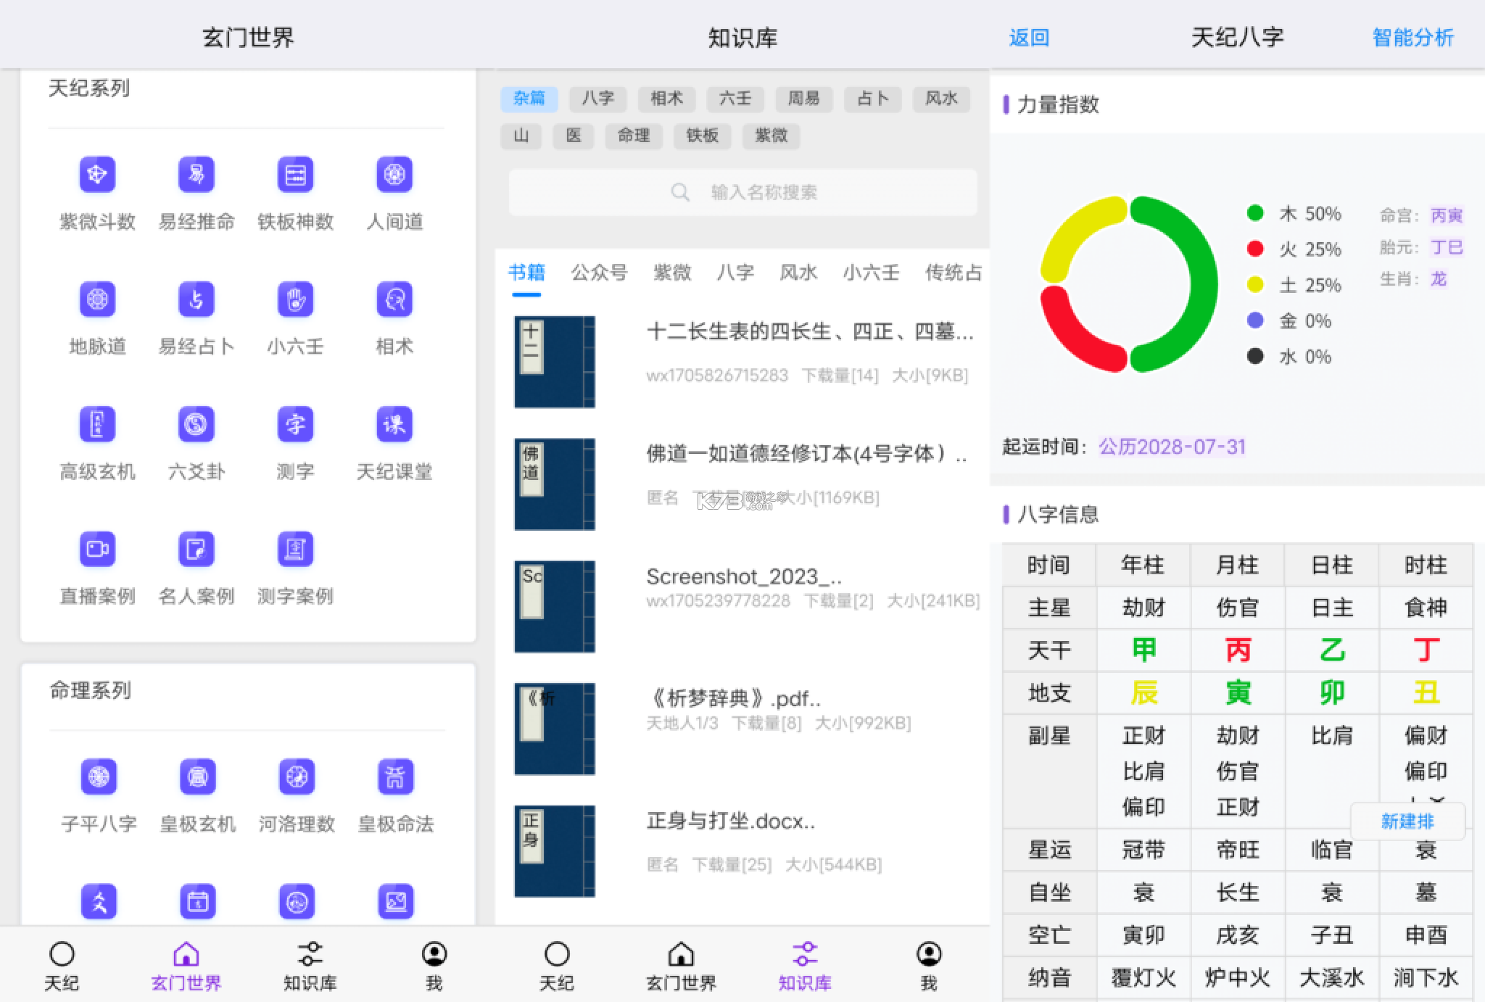Open the 地脉道 icon
The image size is (1485, 1002).
pyautogui.click(x=97, y=299)
